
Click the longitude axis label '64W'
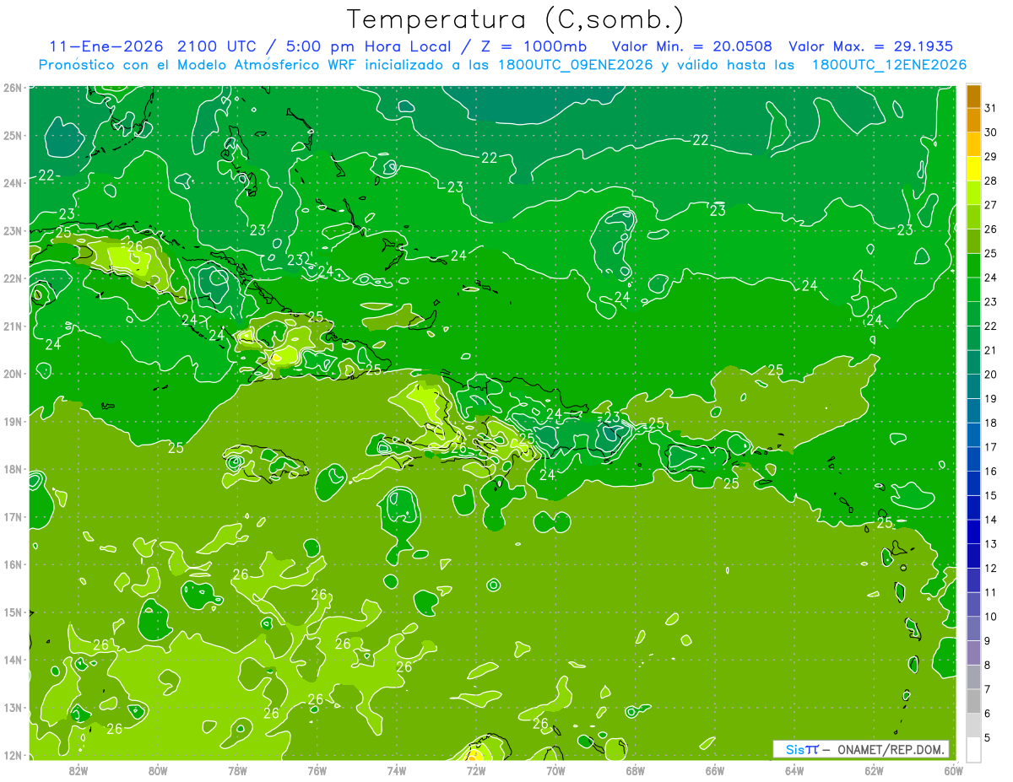794,770
